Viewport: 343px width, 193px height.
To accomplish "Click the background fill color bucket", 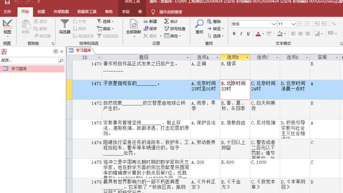I will point(280,33).
